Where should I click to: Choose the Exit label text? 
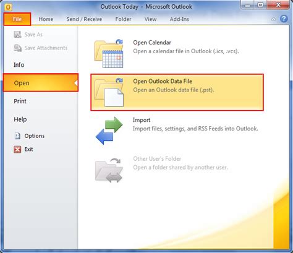tap(28, 149)
